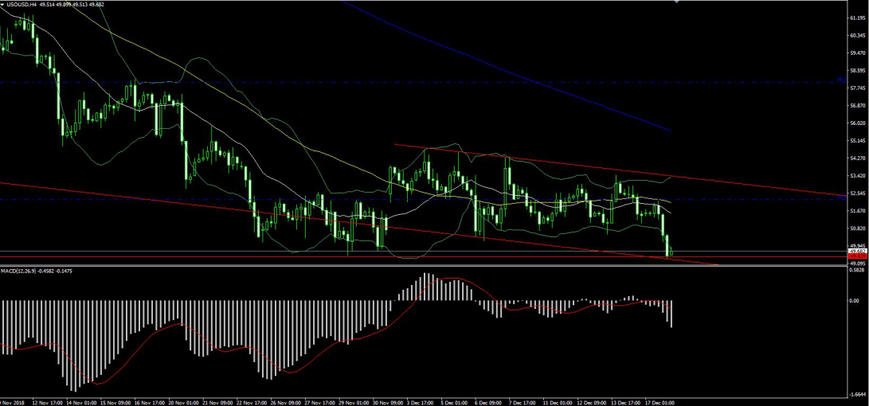The image size is (869, 406).
Task: Click the 0.00 level on MACD scale
Action: click(853, 301)
